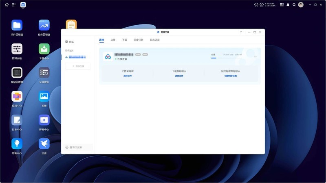Open the orange notes icon behind the window
Screen dimensions: 326x183
point(71,24)
